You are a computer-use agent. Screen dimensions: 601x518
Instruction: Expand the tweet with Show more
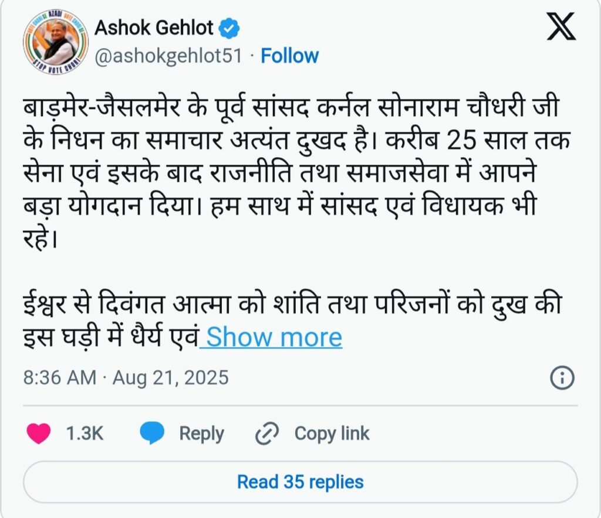274,338
